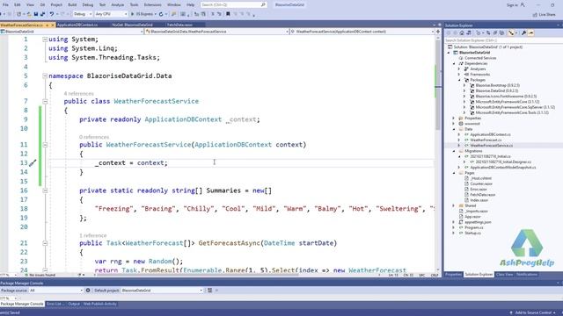The width and height of the screenshot is (563, 316).
Task: Toggle Preview Selected Items in Solution Explorer
Action: (531, 33)
